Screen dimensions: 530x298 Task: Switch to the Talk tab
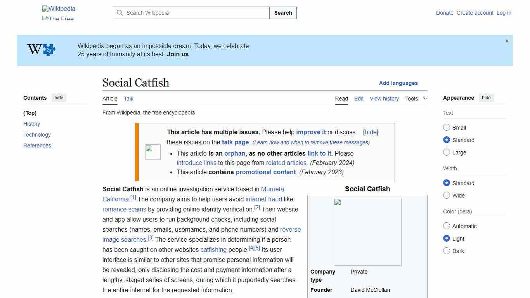pos(128,99)
